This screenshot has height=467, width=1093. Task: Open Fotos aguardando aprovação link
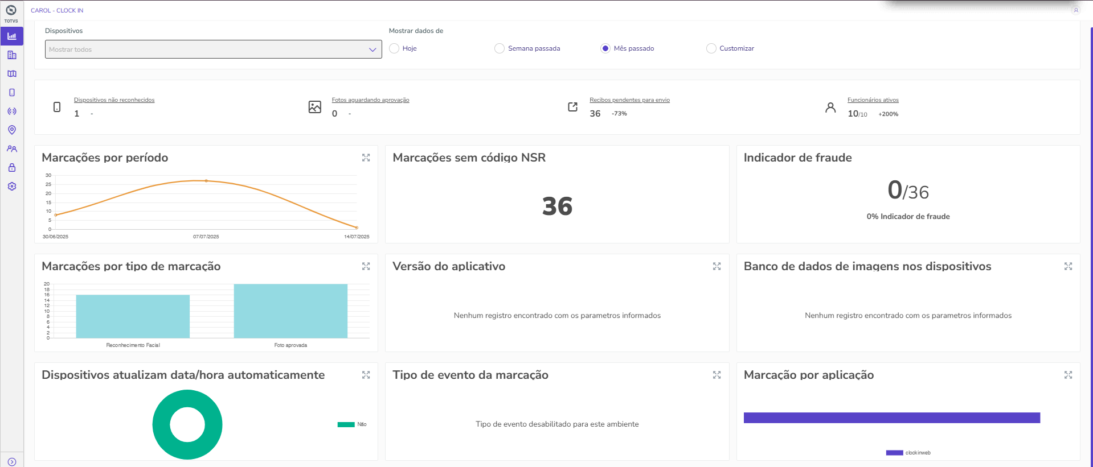[x=371, y=100]
